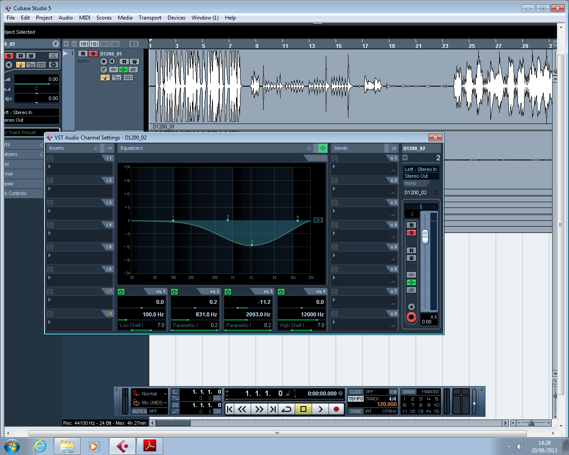This screenshot has height=455, width=569.
Task: Toggle EQ bypass in the channel strip
Action: 412,282
